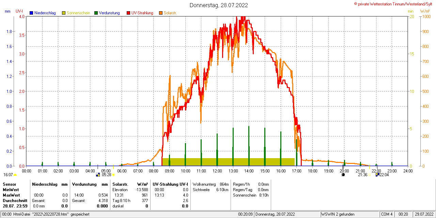The height and width of the screenshot is (218, 436).
Task: Click the WSWIN 2 gefunden status entry
Action: coord(338,214)
